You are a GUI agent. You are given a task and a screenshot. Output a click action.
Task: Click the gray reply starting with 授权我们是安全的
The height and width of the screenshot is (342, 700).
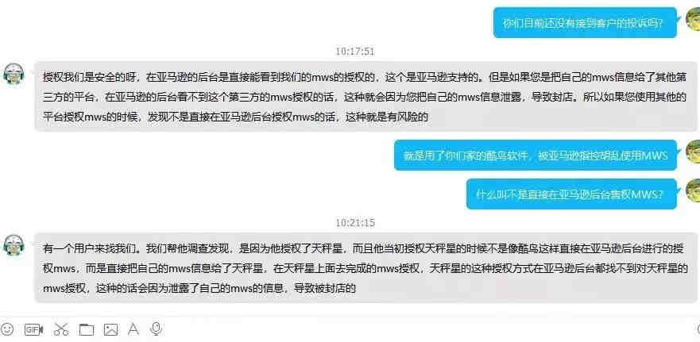point(365,96)
